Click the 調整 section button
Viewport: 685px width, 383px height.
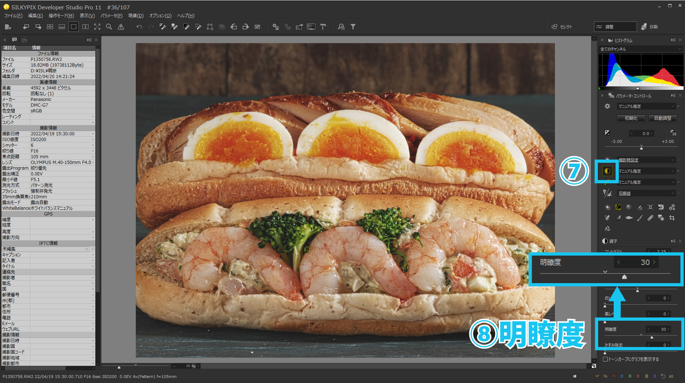[615, 27]
